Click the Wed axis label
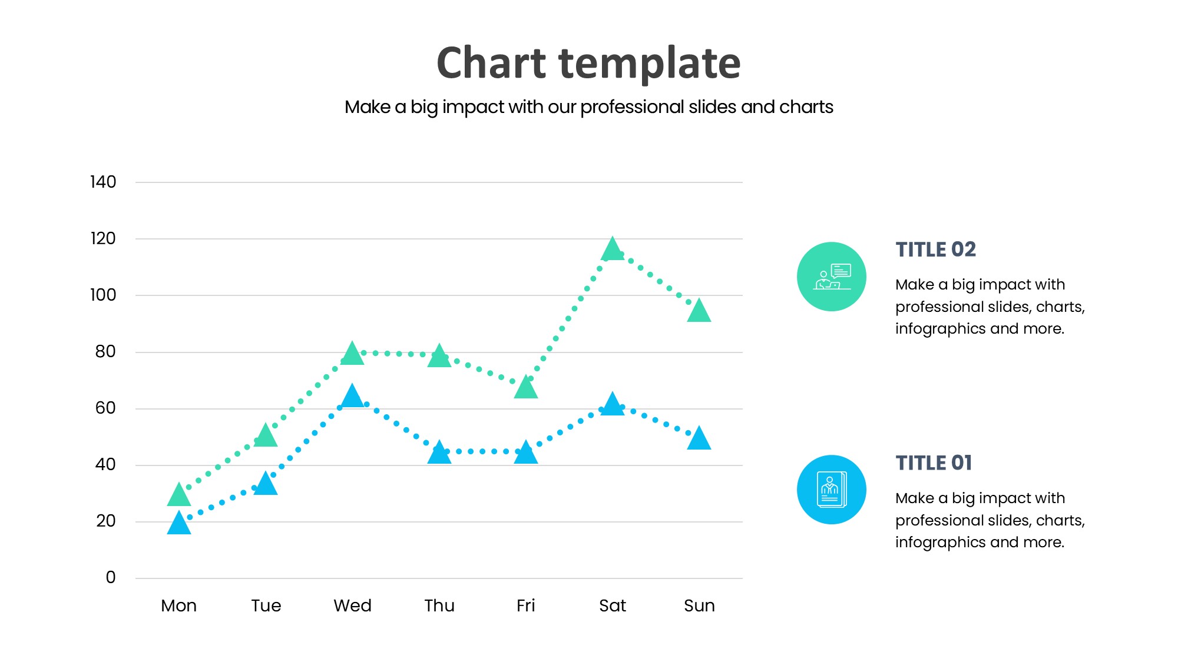This screenshot has height=662, width=1178. click(x=352, y=606)
